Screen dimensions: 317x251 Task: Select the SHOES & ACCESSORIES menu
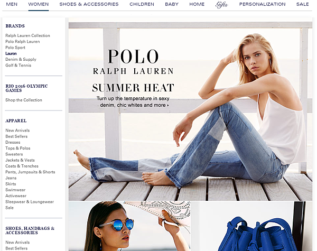click(x=89, y=4)
